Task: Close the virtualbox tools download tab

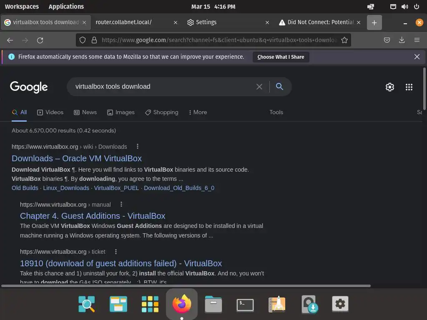Action: click(x=84, y=22)
